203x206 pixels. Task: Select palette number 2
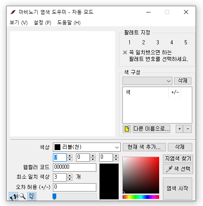click(143, 42)
